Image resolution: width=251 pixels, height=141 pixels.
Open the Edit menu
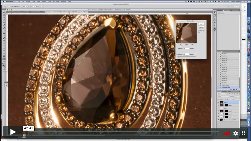pos(23,1)
